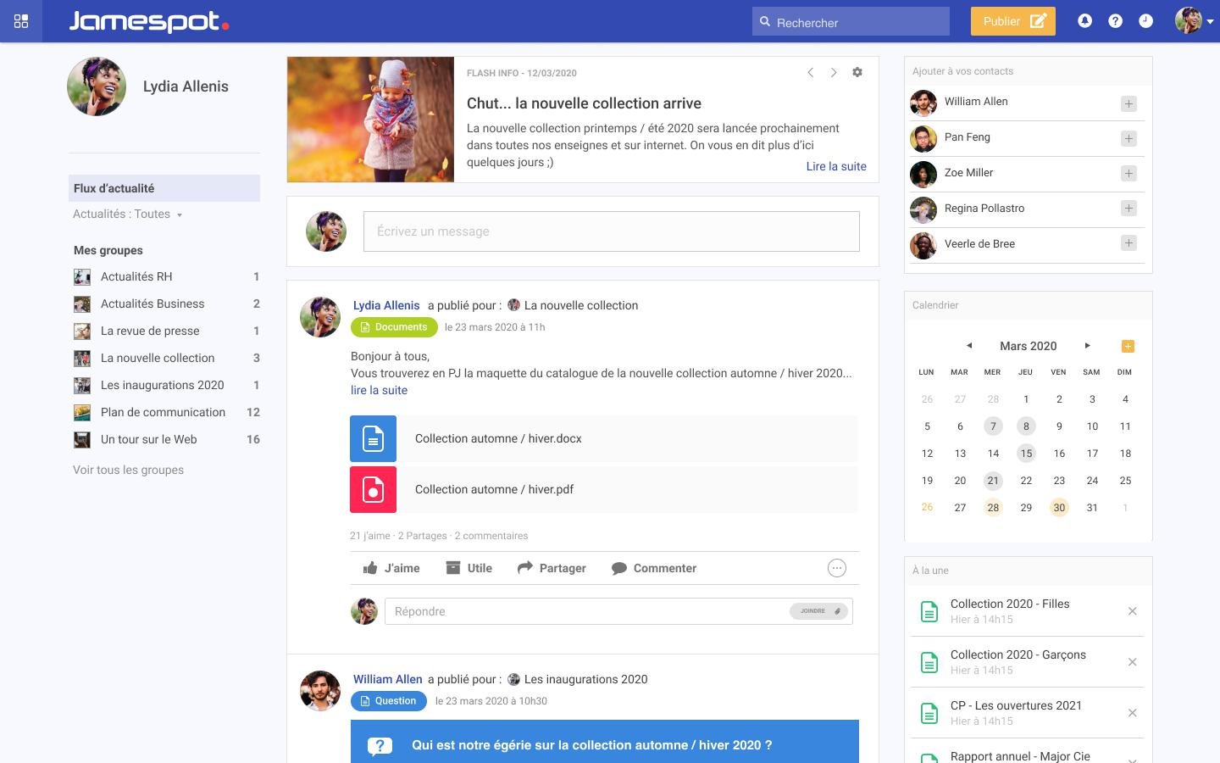The height and width of the screenshot is (763, 1220).
Task: Open the help question mark icon
Action: 1115,21
